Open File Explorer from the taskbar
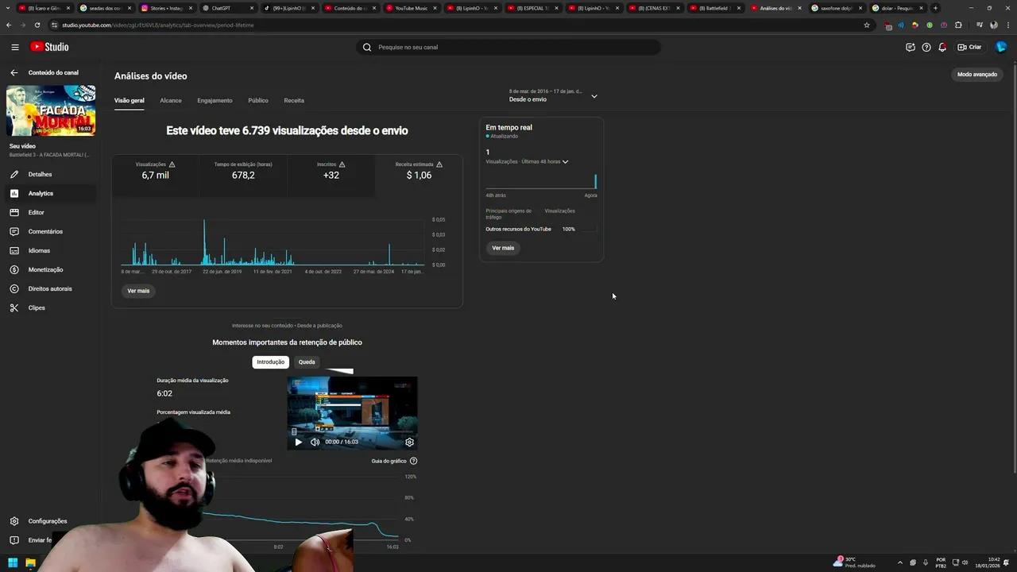This screenshot has width=1017, height=572. click(30, 563)
